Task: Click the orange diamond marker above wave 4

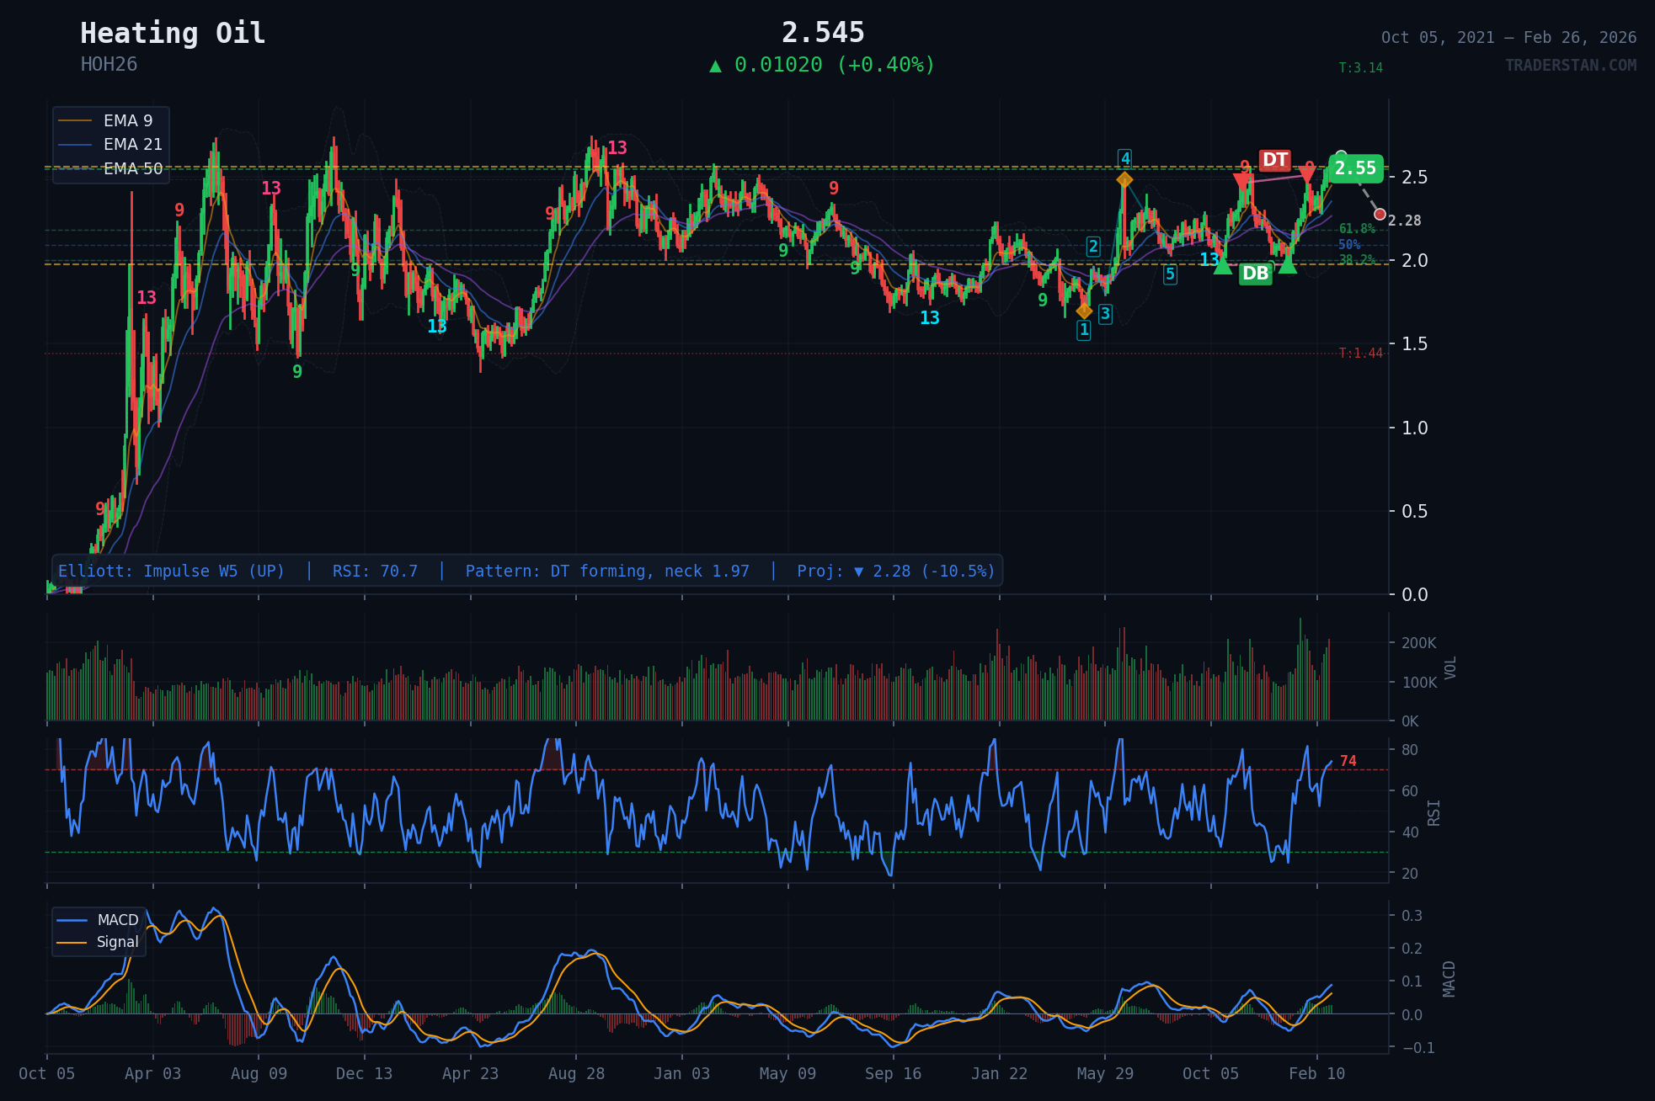Action: click(x=1125, y=178)
